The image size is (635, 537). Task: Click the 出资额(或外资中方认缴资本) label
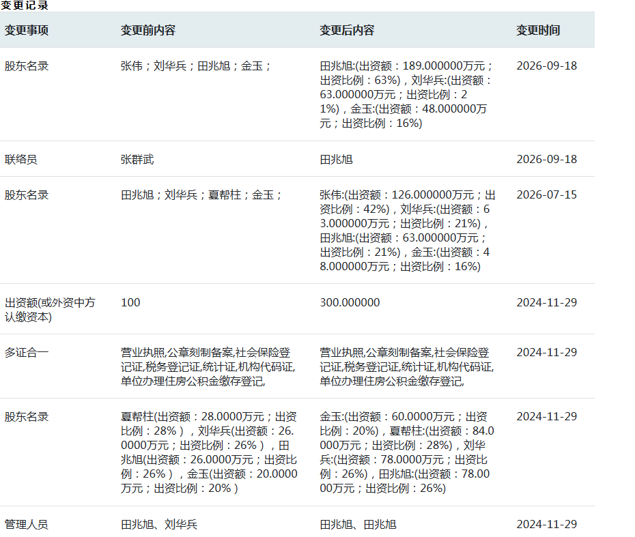pos(50,310)
